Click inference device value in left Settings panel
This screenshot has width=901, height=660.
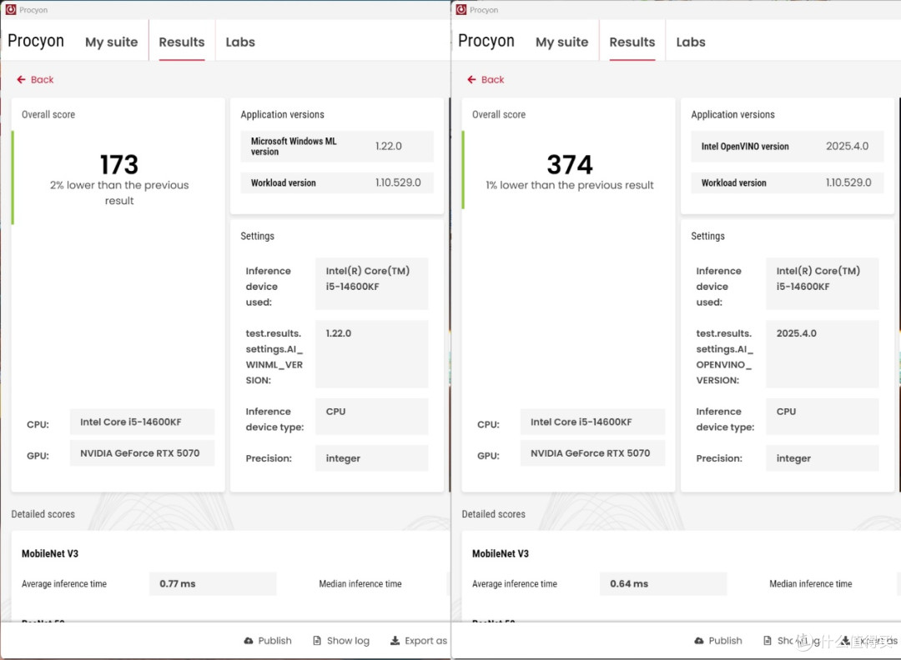pos(372,283)
